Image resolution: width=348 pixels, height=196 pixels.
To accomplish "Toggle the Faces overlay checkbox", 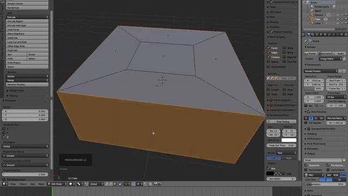I will [269, 48].
